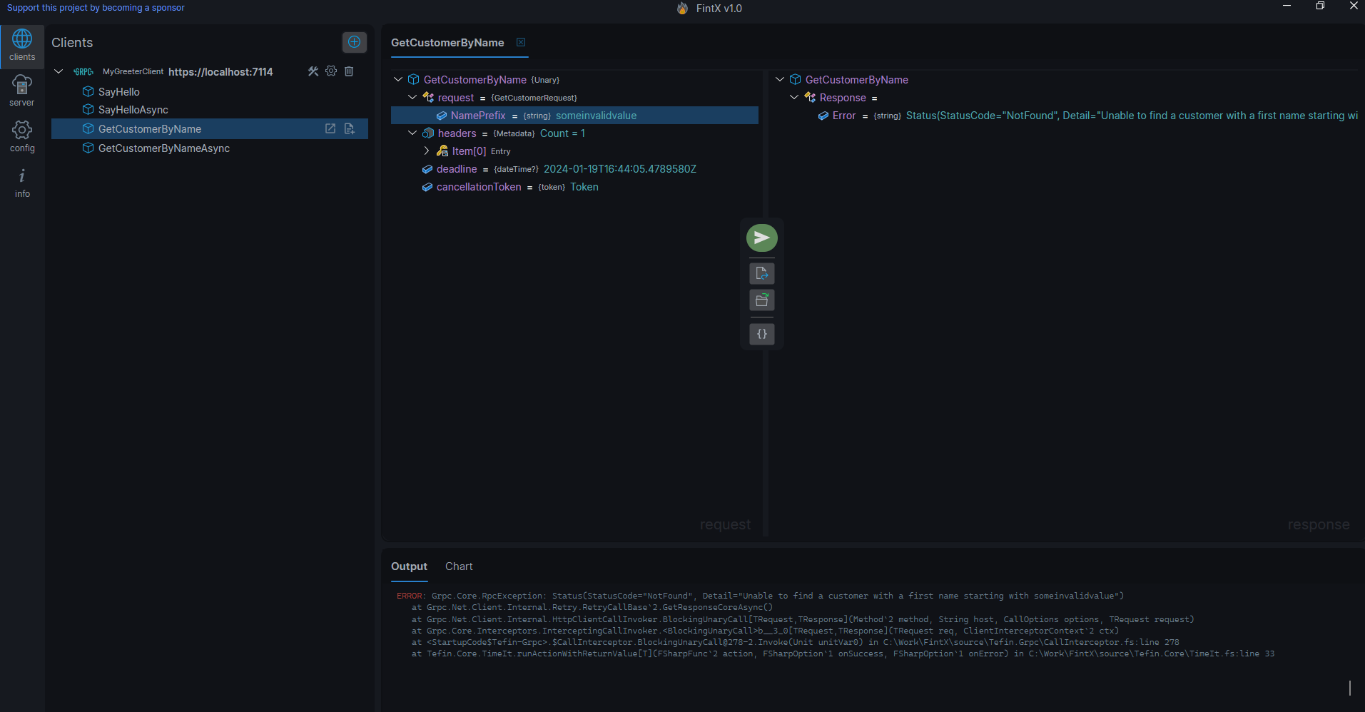
Task: Click the NamePrefix value someinvalidvalue
Action: (596, 116)
